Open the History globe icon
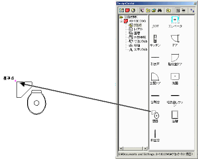The height and width of the screenshot is (159, 198). pyautogui.click(x=133, y=10)
